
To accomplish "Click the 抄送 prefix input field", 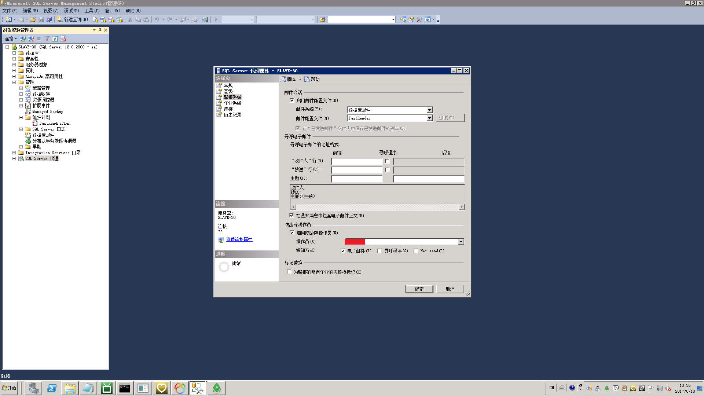I will [x=357, y=170].
